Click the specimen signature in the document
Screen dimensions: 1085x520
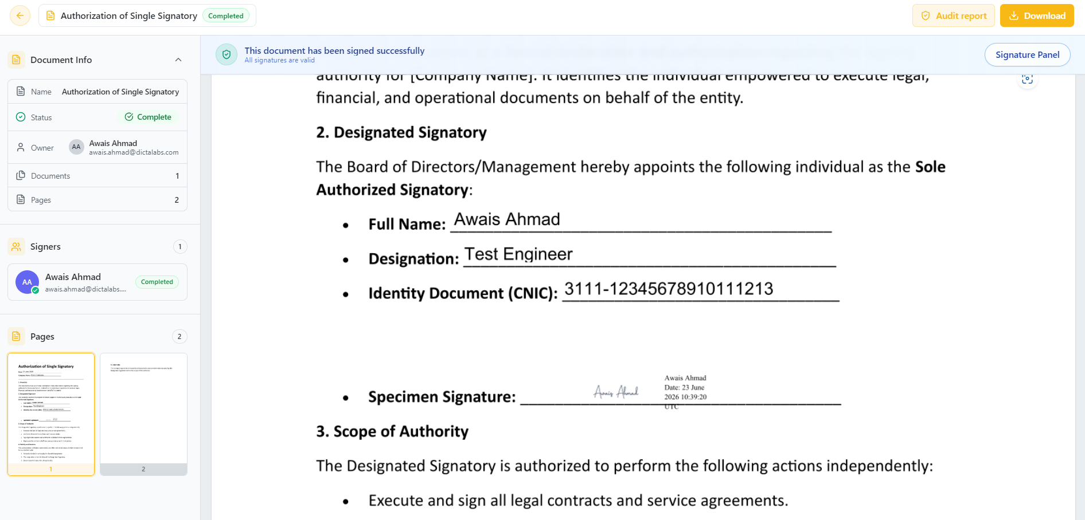pos(616,392)
